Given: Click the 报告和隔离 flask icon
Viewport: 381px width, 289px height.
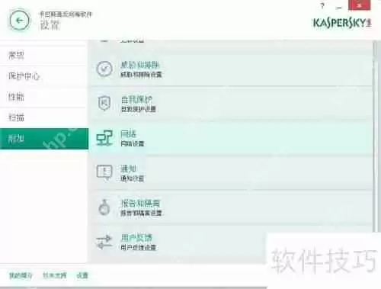Looking at the screenshot, I should coord(104,207).
